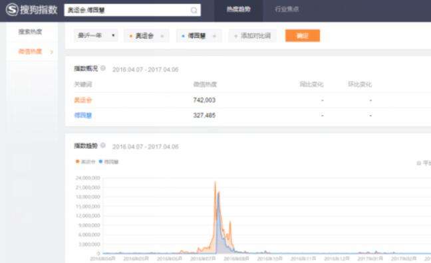Viewport: 431px width, 263px height.
Task: Click the orange peak of the chart
Action: [215, 182]
